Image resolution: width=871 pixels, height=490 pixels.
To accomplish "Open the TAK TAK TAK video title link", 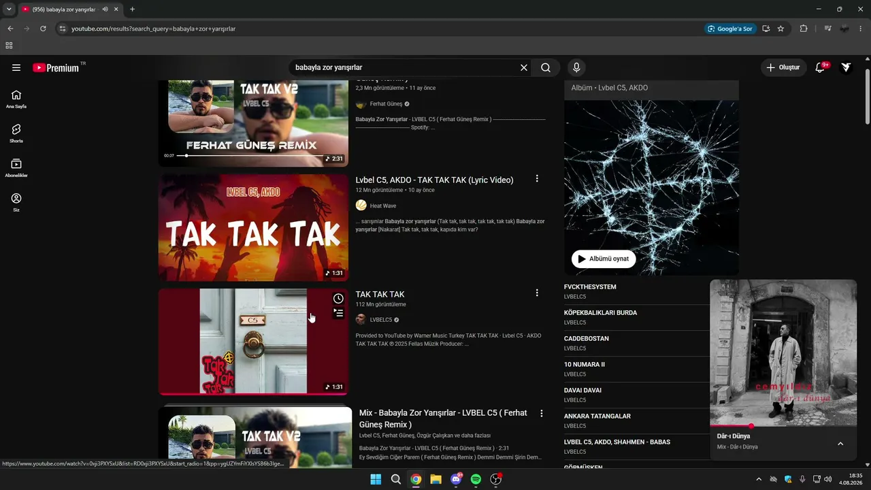I will (380, 295).
